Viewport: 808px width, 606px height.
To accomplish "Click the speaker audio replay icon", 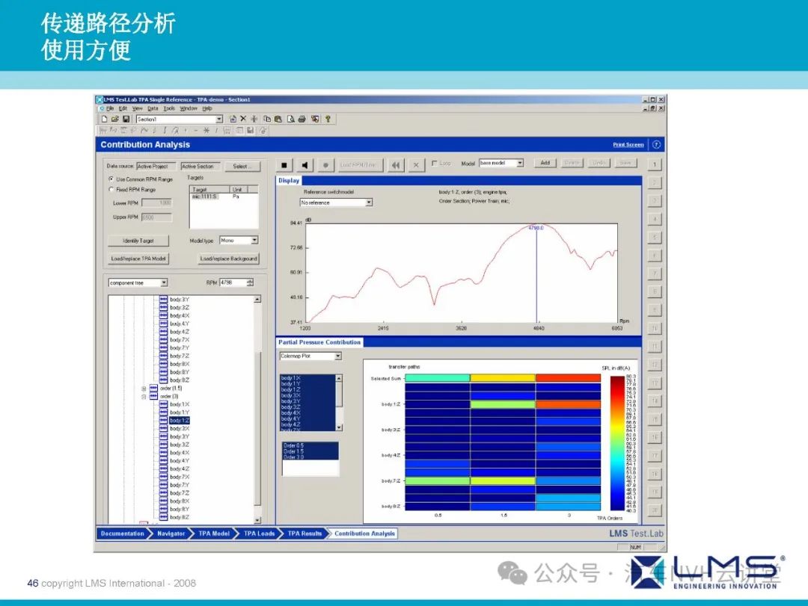I will point(305,164).
